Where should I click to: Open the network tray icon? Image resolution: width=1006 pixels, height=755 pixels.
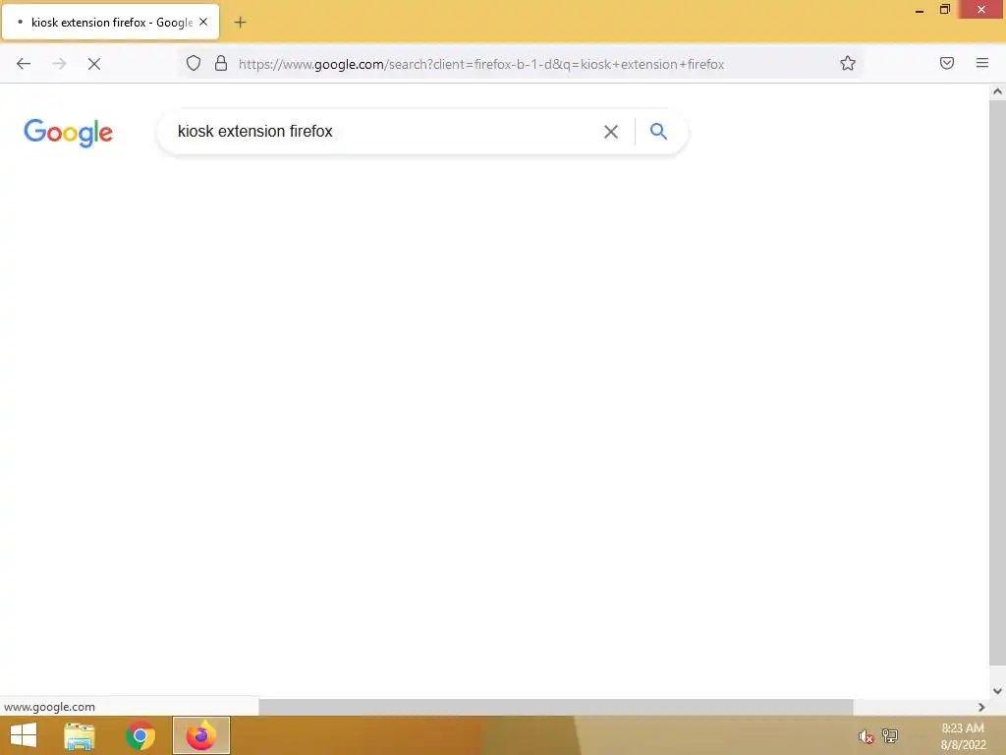click(x=890, y=735)
